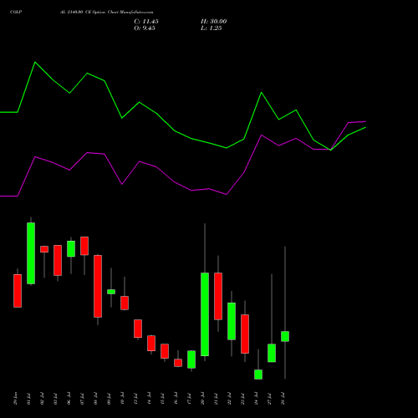This screenshot has height=418, width=418.
Task: Click the red candle on 23 Jul
Action: click(x=245, y=334)
